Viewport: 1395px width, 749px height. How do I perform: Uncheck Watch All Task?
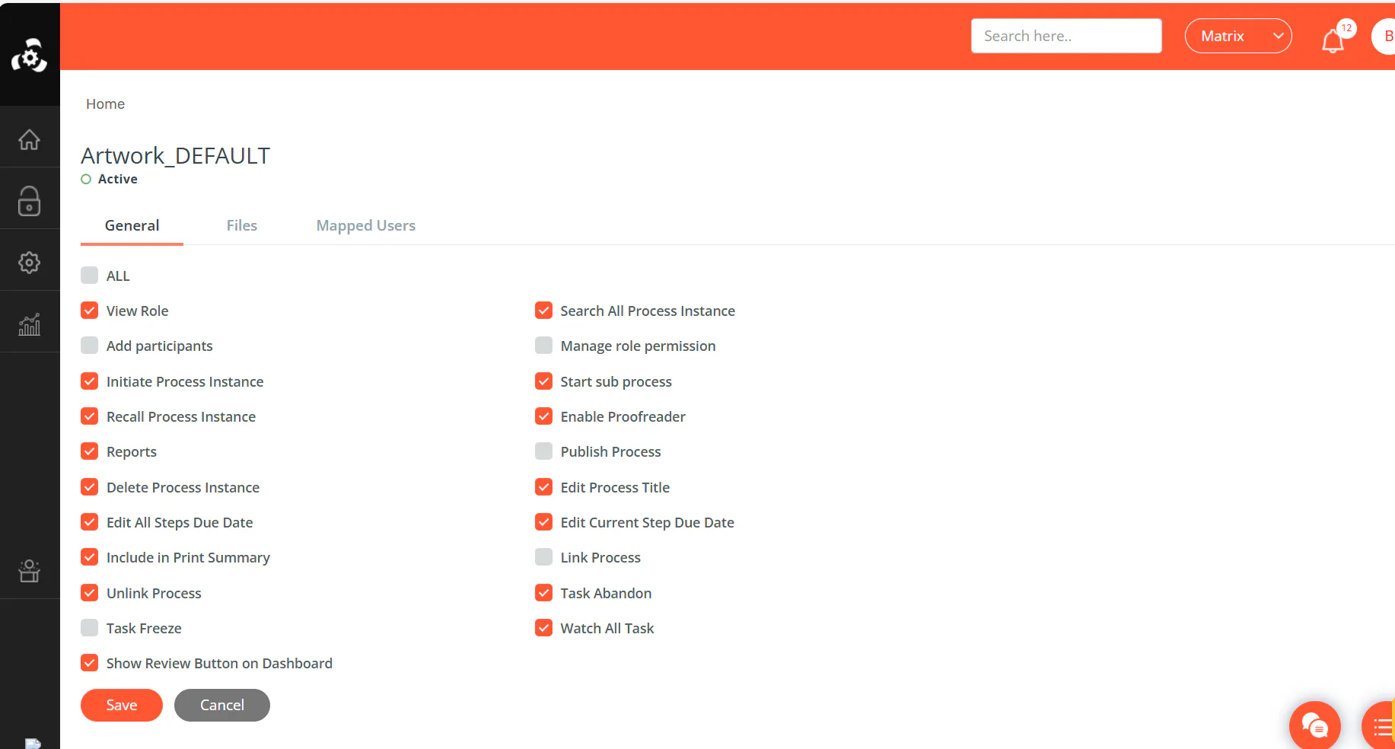coord(543,628)
